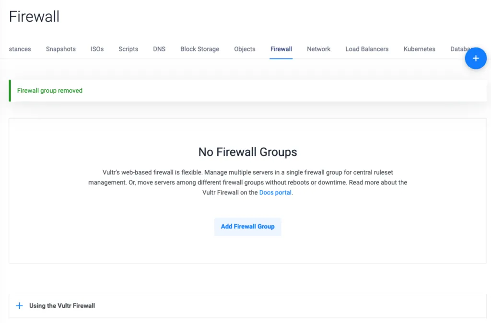This screenshot has width=491, height=323.
Task: Open the Objects tab
Action: pos(245,49)
